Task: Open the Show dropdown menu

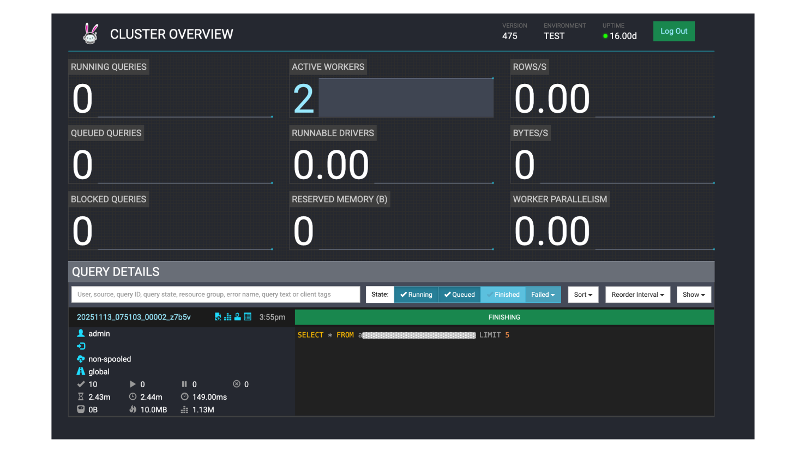Action: (694, 295)
